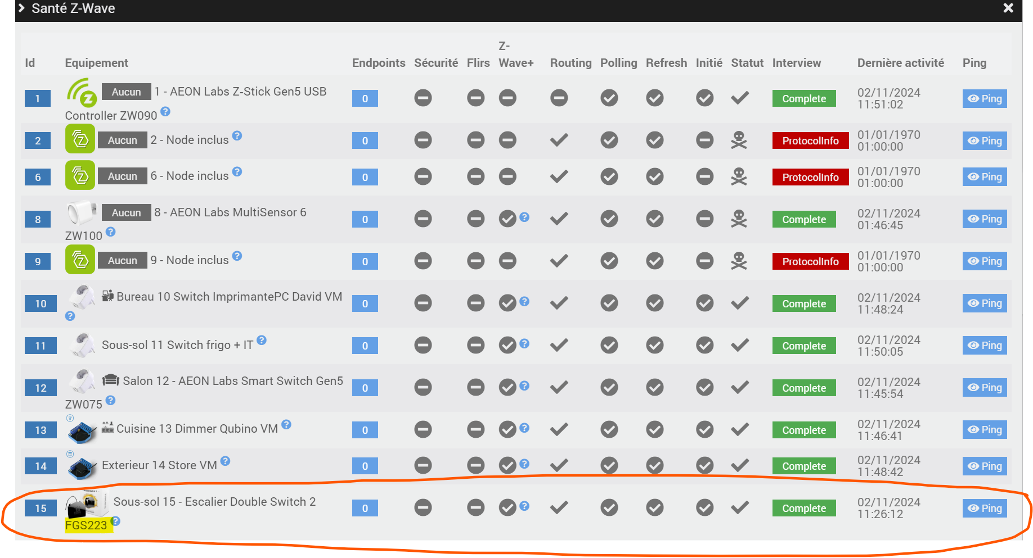Open node Id 15 badge
1033x558 pixels.
click(41, 509)
